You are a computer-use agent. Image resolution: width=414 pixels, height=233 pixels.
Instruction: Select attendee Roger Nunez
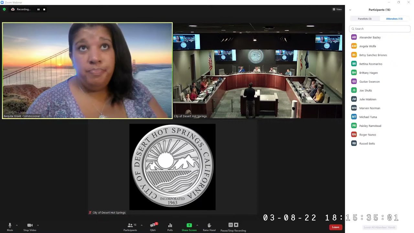[x=380, y=135]
